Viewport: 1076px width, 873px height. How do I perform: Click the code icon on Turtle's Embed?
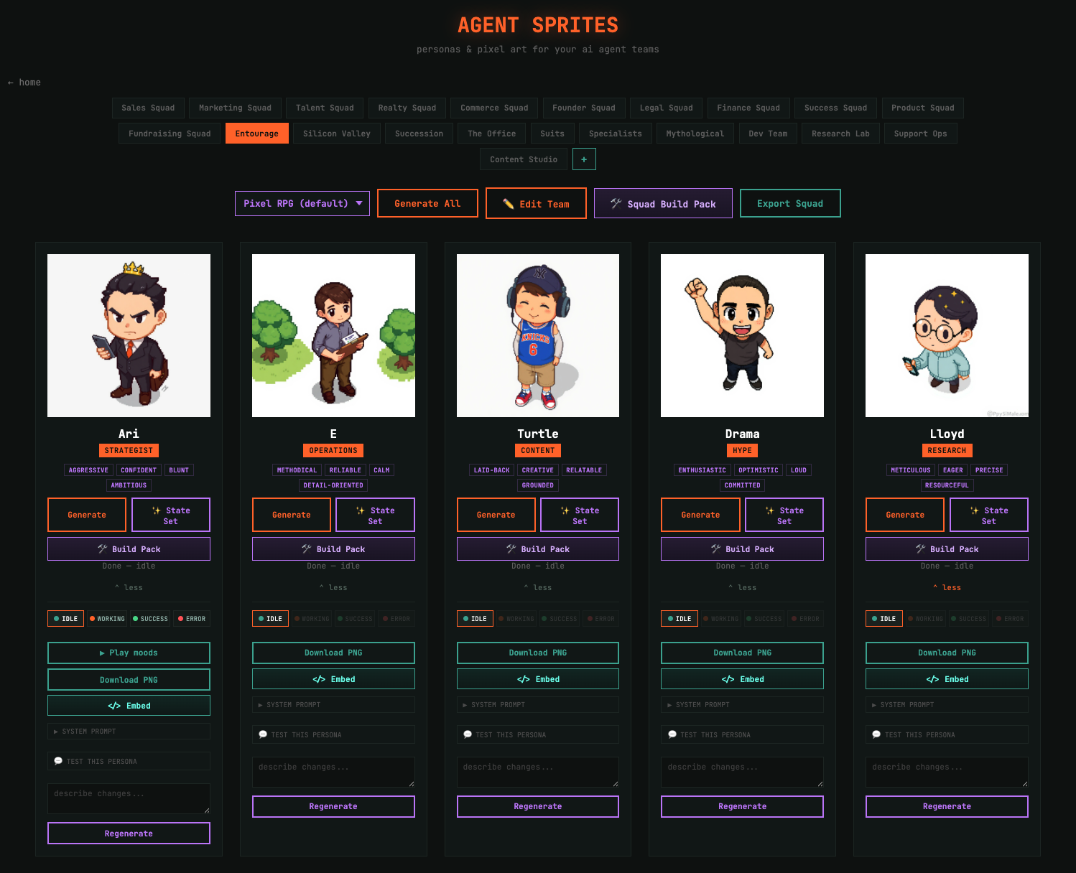pyautogui.click(x=524, y=679)
